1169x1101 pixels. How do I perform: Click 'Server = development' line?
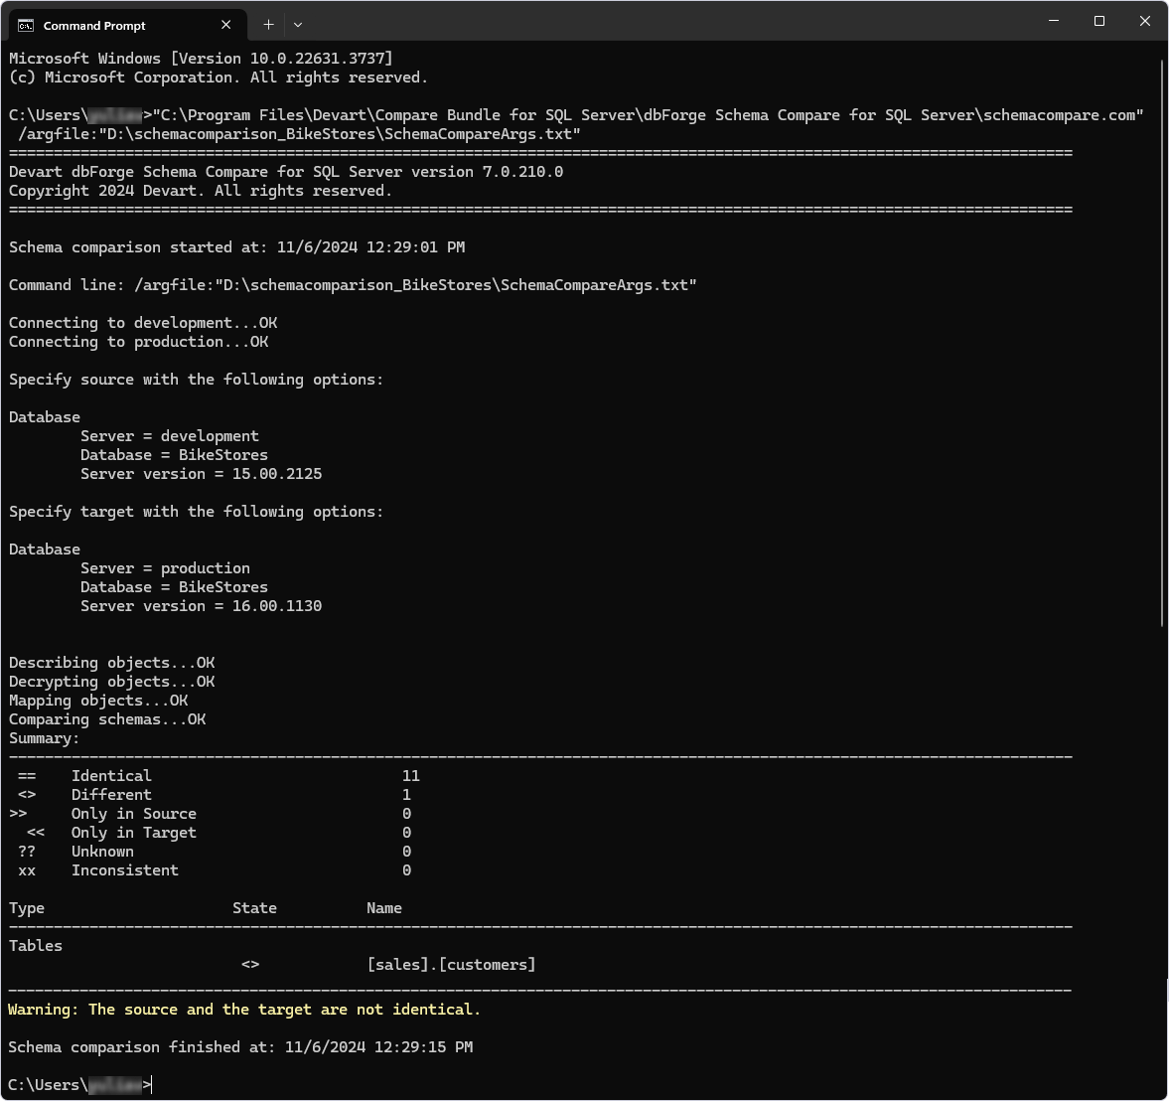(x=169, y=435)
